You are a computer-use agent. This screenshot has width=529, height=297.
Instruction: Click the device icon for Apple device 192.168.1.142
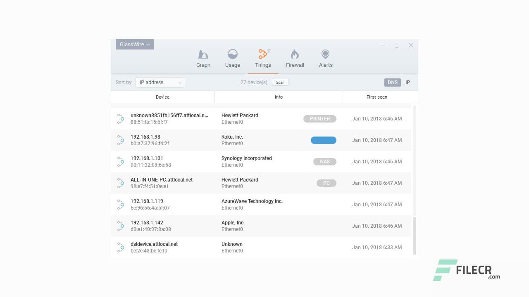click(x=120, y=226)
